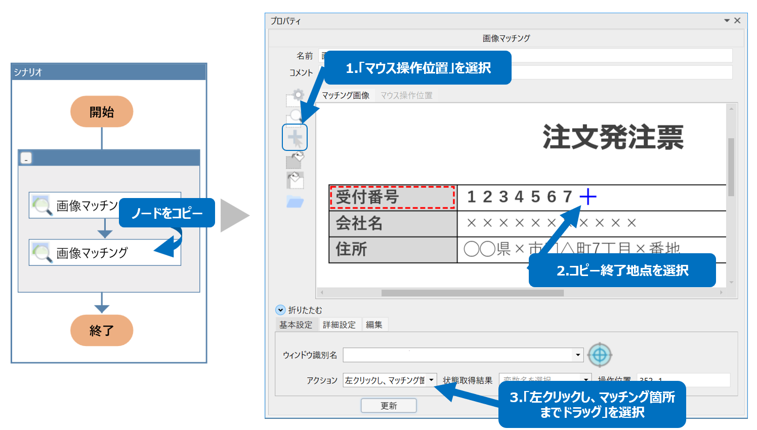Open the アクション dropdown list
This screenshot has width=757, height=430.
click(x=431, y=380)
